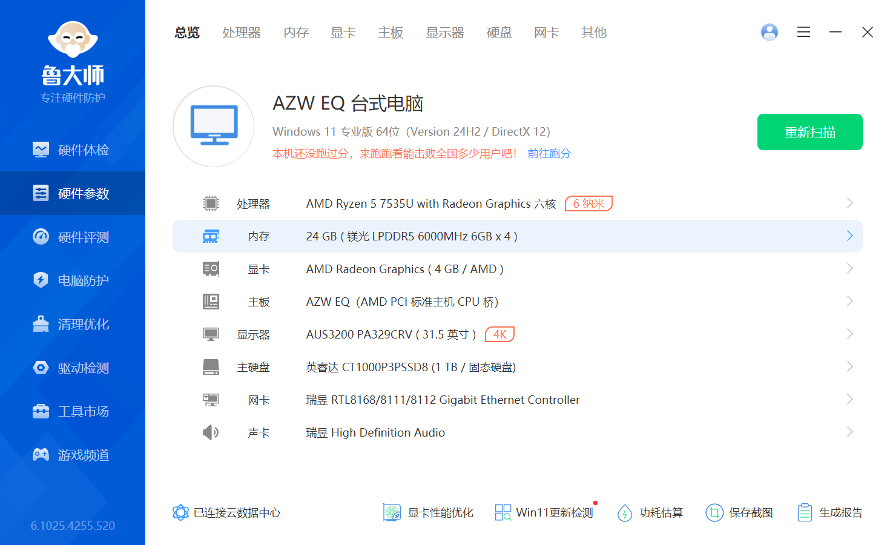Click 生成报告 to generate report
The height and width of the screenshot is (545, 890).
[829, 513]
